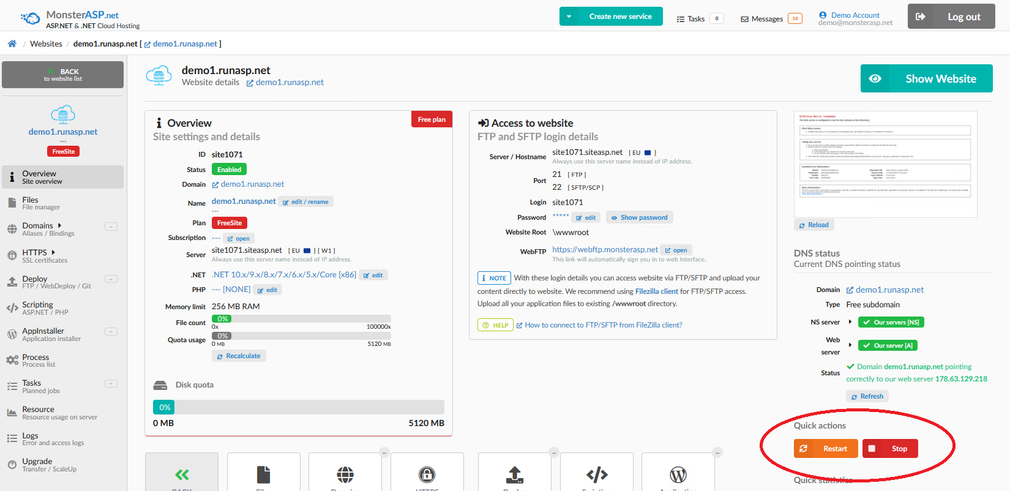
Task: Click the WordPress tile icon at bottom
Action: click(678, 474)
